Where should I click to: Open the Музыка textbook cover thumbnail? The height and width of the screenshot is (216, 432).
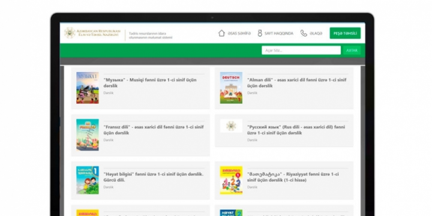(88, 88)
